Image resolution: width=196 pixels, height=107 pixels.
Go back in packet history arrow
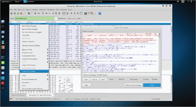coord(46,14)
